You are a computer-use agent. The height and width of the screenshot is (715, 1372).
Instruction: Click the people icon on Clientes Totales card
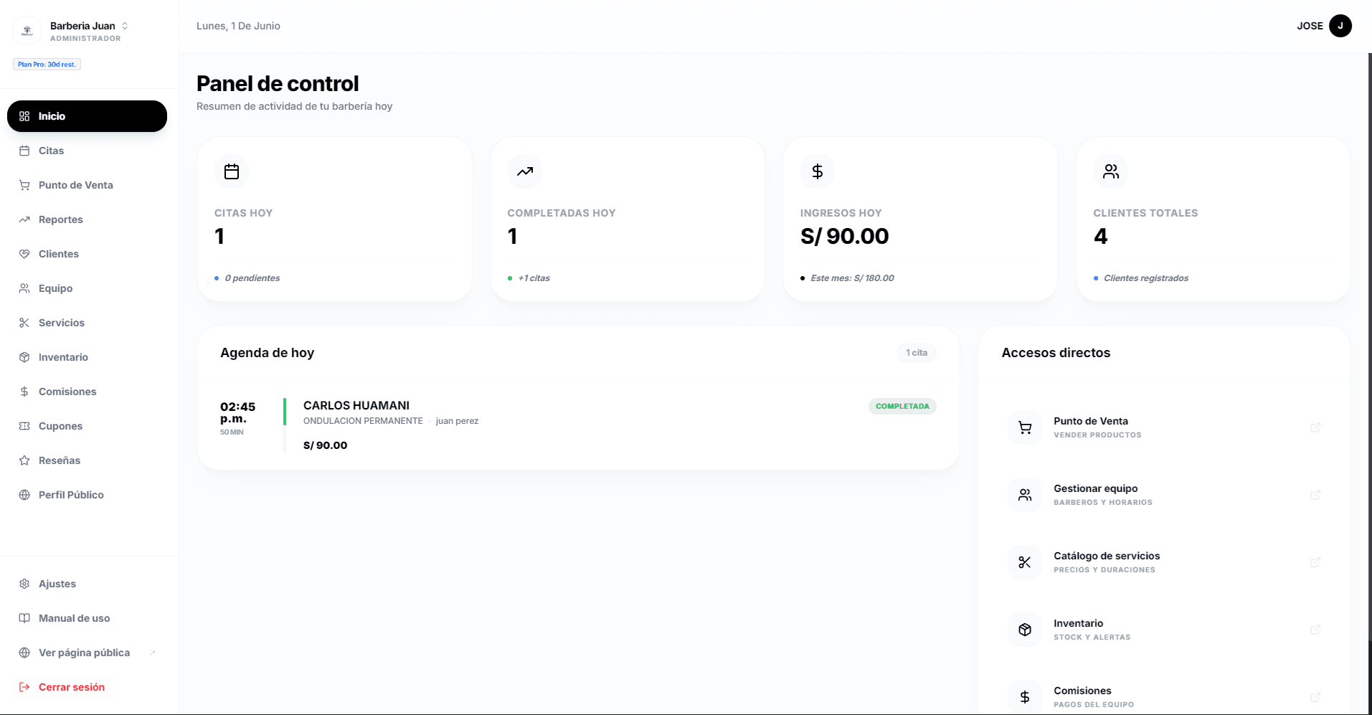click(x=1111, y=171)
